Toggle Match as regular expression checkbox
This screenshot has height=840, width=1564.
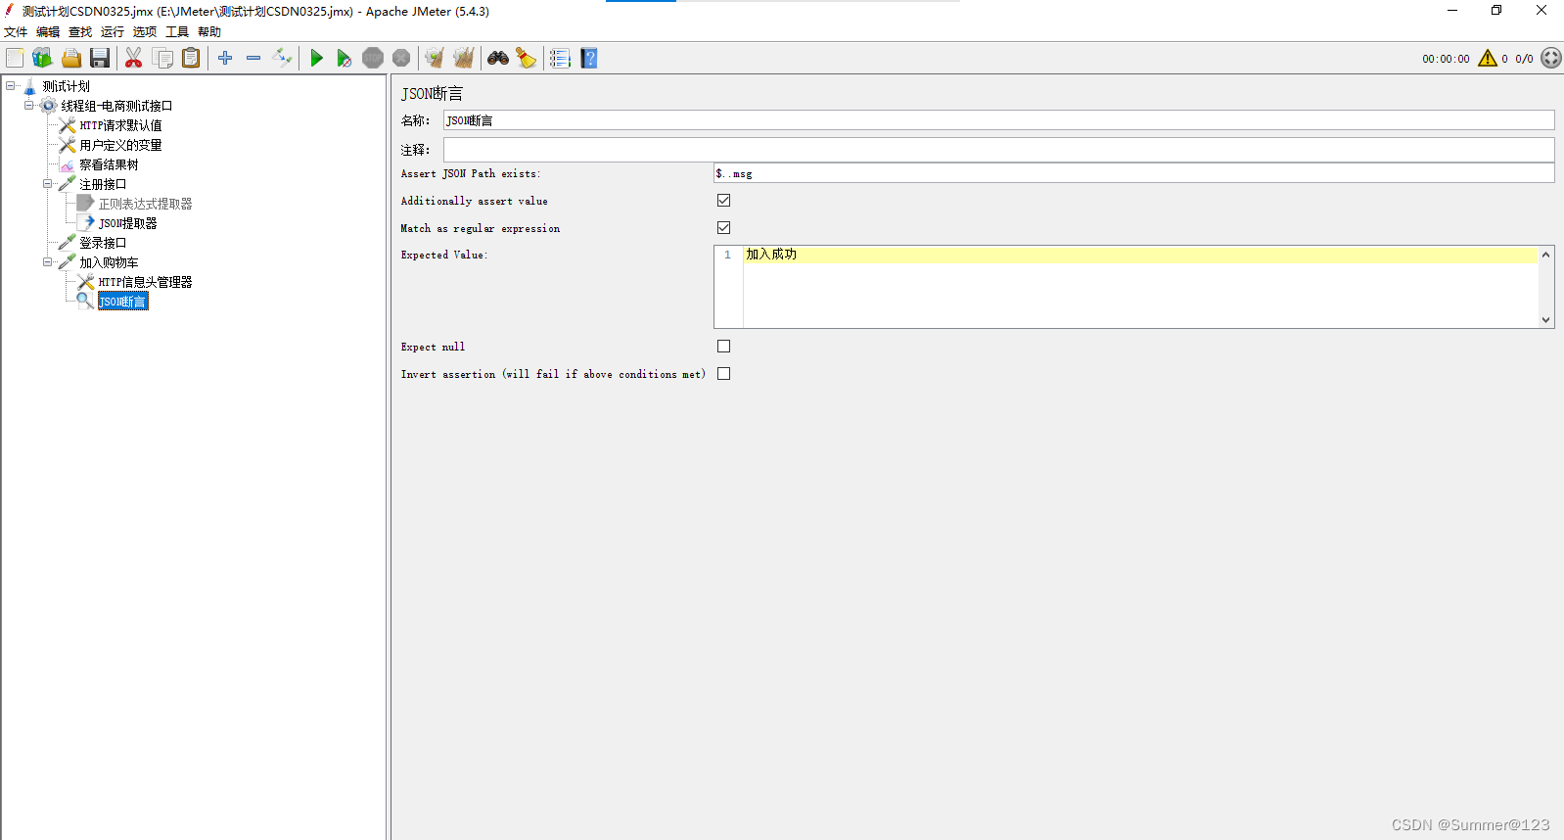[724, 228]
